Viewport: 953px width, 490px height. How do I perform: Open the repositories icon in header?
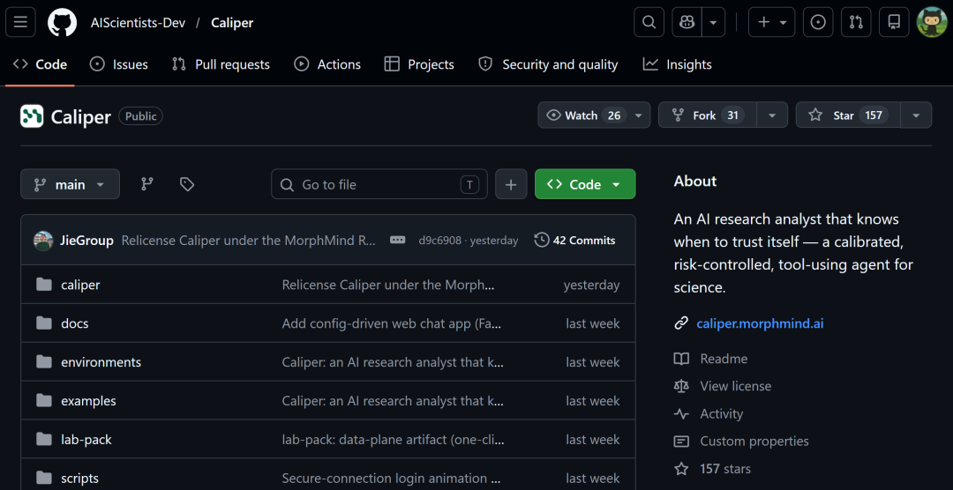pyautogui.click(x=894, y=22)
